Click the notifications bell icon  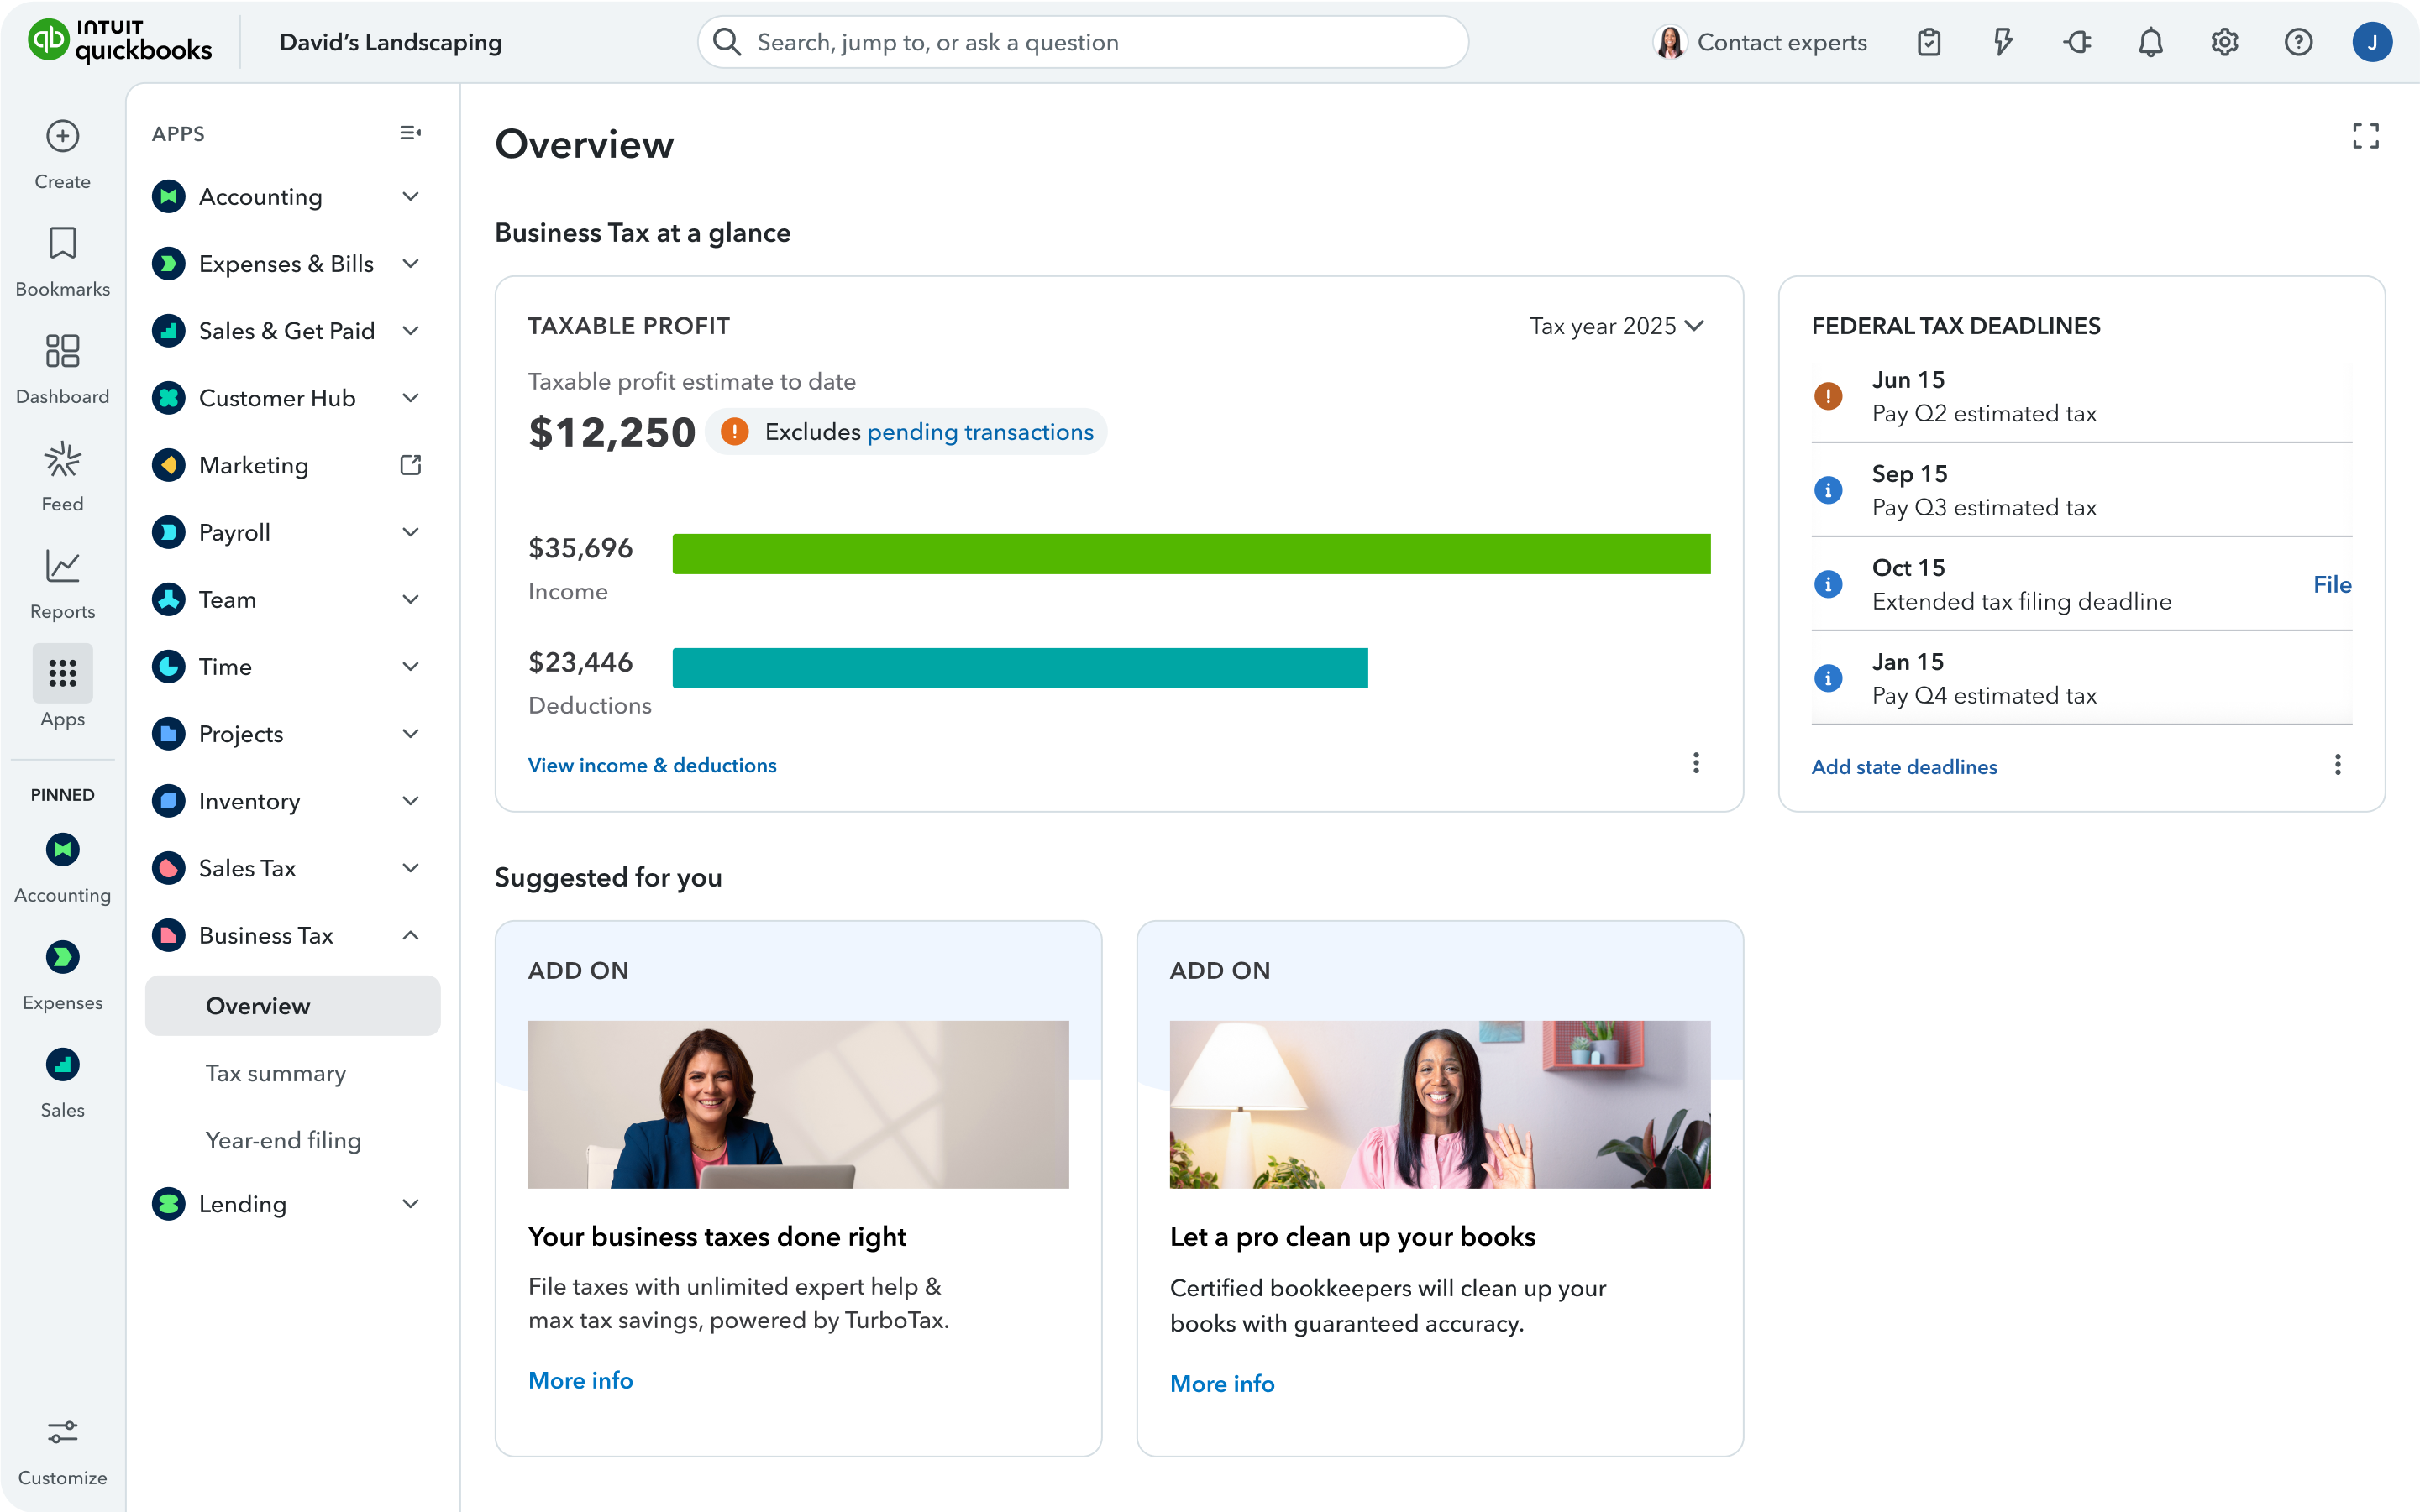pos(2150,42)
